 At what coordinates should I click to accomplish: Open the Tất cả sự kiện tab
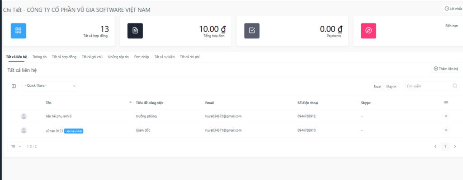pos(165,57)
